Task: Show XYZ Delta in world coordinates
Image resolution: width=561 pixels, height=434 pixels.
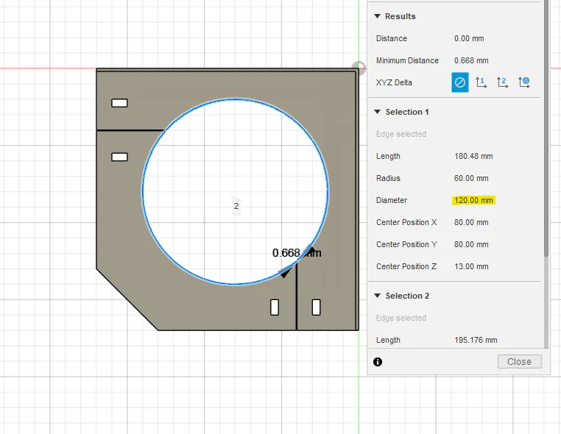Action: coord(524,82)
